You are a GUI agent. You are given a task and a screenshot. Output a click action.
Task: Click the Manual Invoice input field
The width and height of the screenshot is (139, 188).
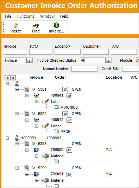[84, 69]
